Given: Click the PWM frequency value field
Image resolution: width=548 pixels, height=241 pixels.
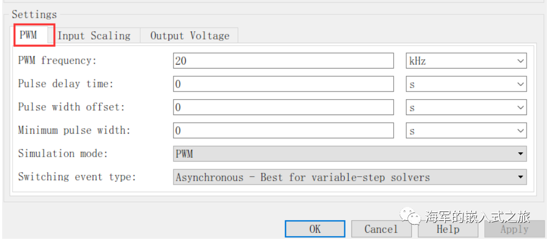Looking at the screenshot, I should [283, 61].
